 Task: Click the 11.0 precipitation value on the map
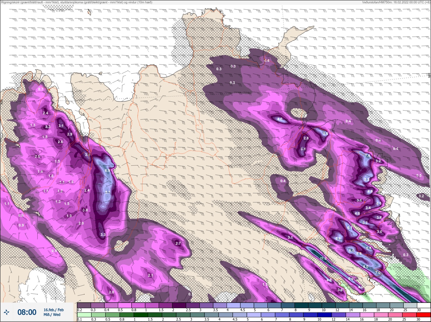(x=323, y=258)
